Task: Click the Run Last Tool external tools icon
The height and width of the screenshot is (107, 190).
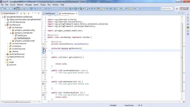Action: tap(81, 9)
